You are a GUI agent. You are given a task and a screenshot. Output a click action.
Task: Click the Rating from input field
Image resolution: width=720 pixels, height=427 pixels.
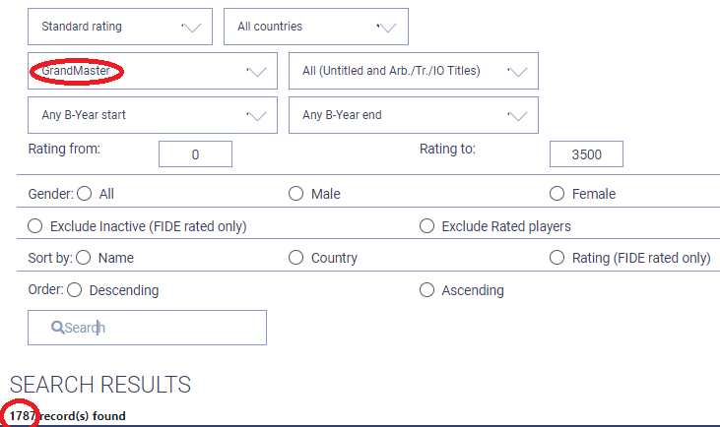[x=195, y=154]
